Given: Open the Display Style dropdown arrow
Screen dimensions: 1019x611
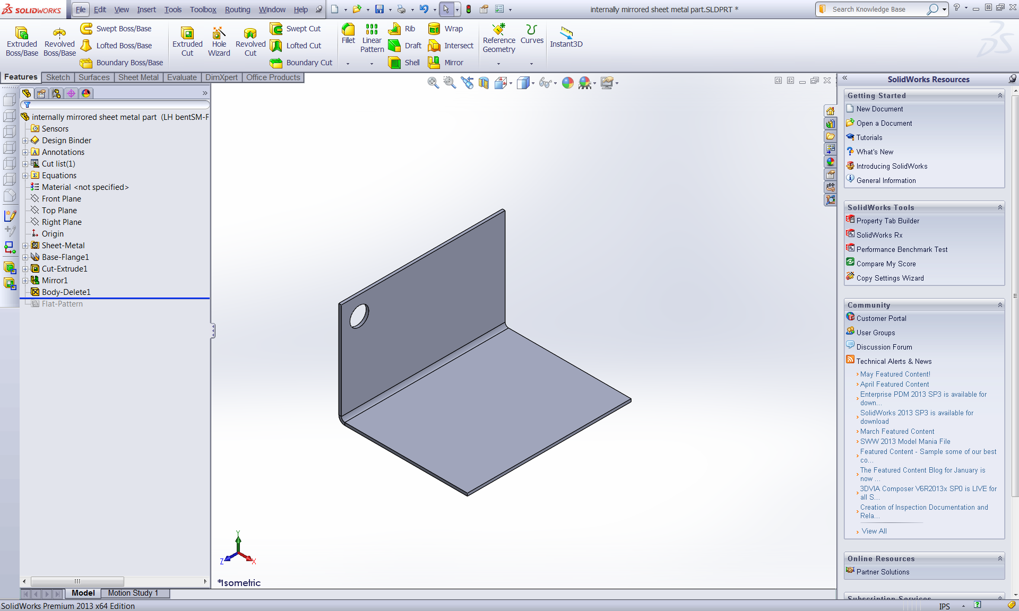Looking at the screenshot, I should click(533, 83).
